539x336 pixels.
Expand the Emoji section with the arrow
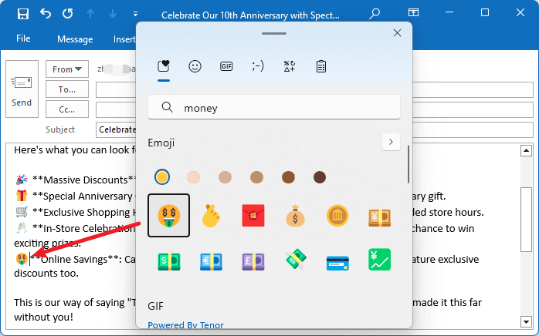(391, 142)
